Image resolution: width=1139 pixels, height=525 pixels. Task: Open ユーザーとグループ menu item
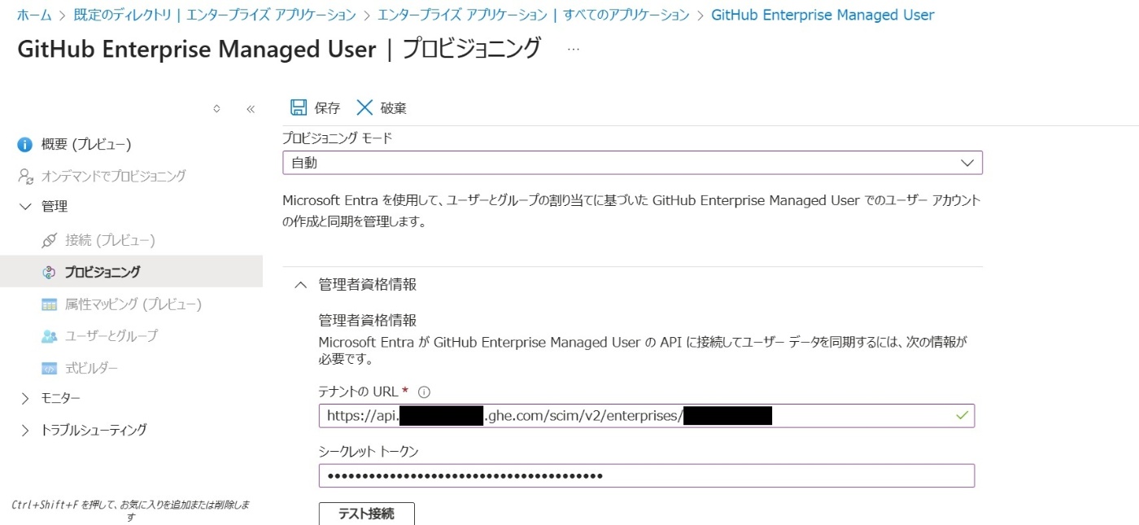click(x=111, y=335)
